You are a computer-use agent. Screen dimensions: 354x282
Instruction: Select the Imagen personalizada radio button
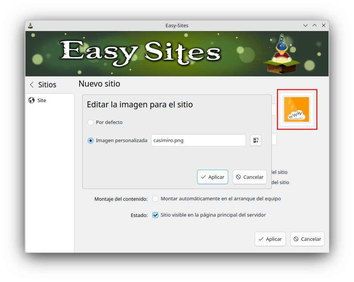pyautogui.click(x=90, y=140)
